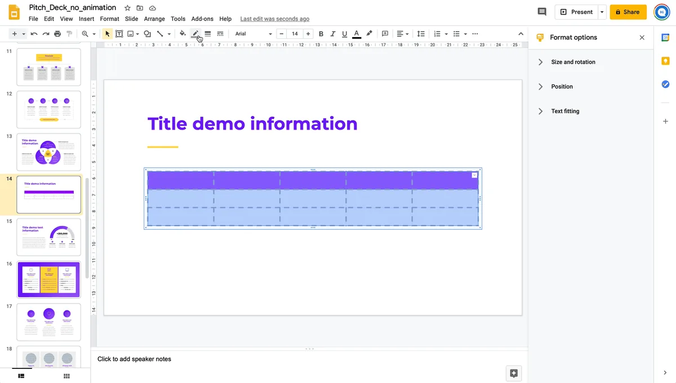
Task: Switch to filmstrip view of slides
Action: (x=21, y=376)
